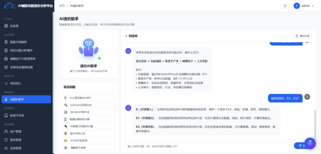Click the book icon for 标准文件库
This screenshot has height=154, width=321.
tap(6, 115)
